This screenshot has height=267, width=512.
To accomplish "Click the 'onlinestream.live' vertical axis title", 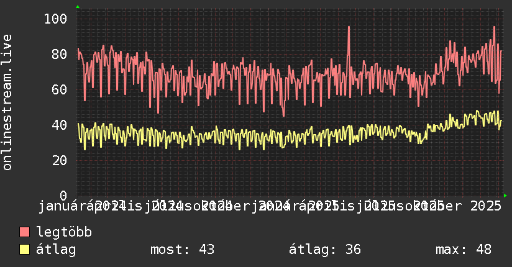I will point(7,102).
